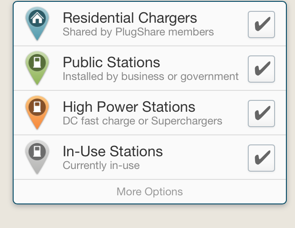Click the 'Shared by PlugShare members' subtitle

(138, 32)
